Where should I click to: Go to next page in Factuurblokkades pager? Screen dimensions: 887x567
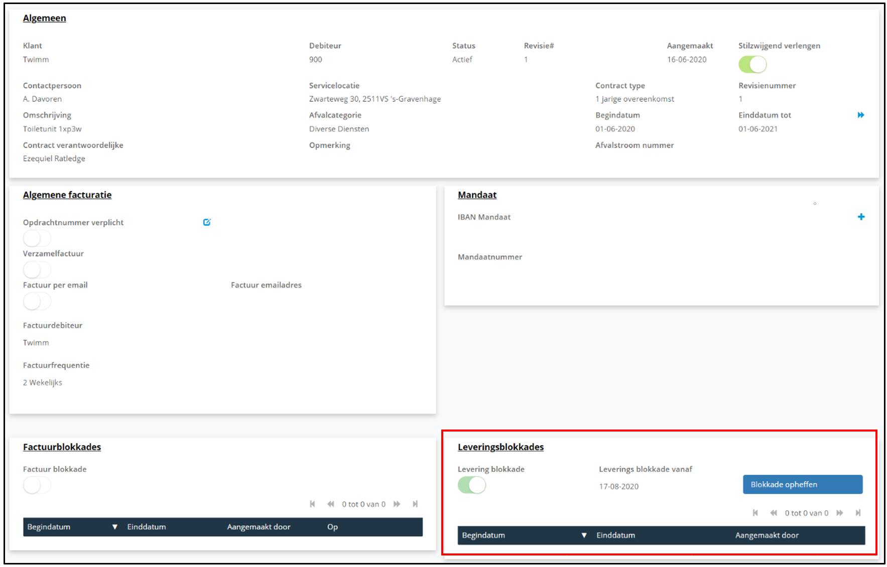click(397, 504)
